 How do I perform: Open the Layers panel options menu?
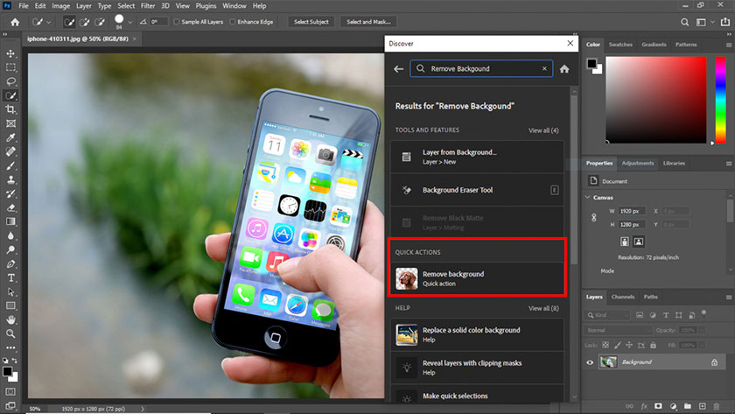pos(728,298)
